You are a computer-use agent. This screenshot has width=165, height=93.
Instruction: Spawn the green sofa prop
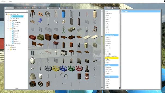[x=40, y=37]
